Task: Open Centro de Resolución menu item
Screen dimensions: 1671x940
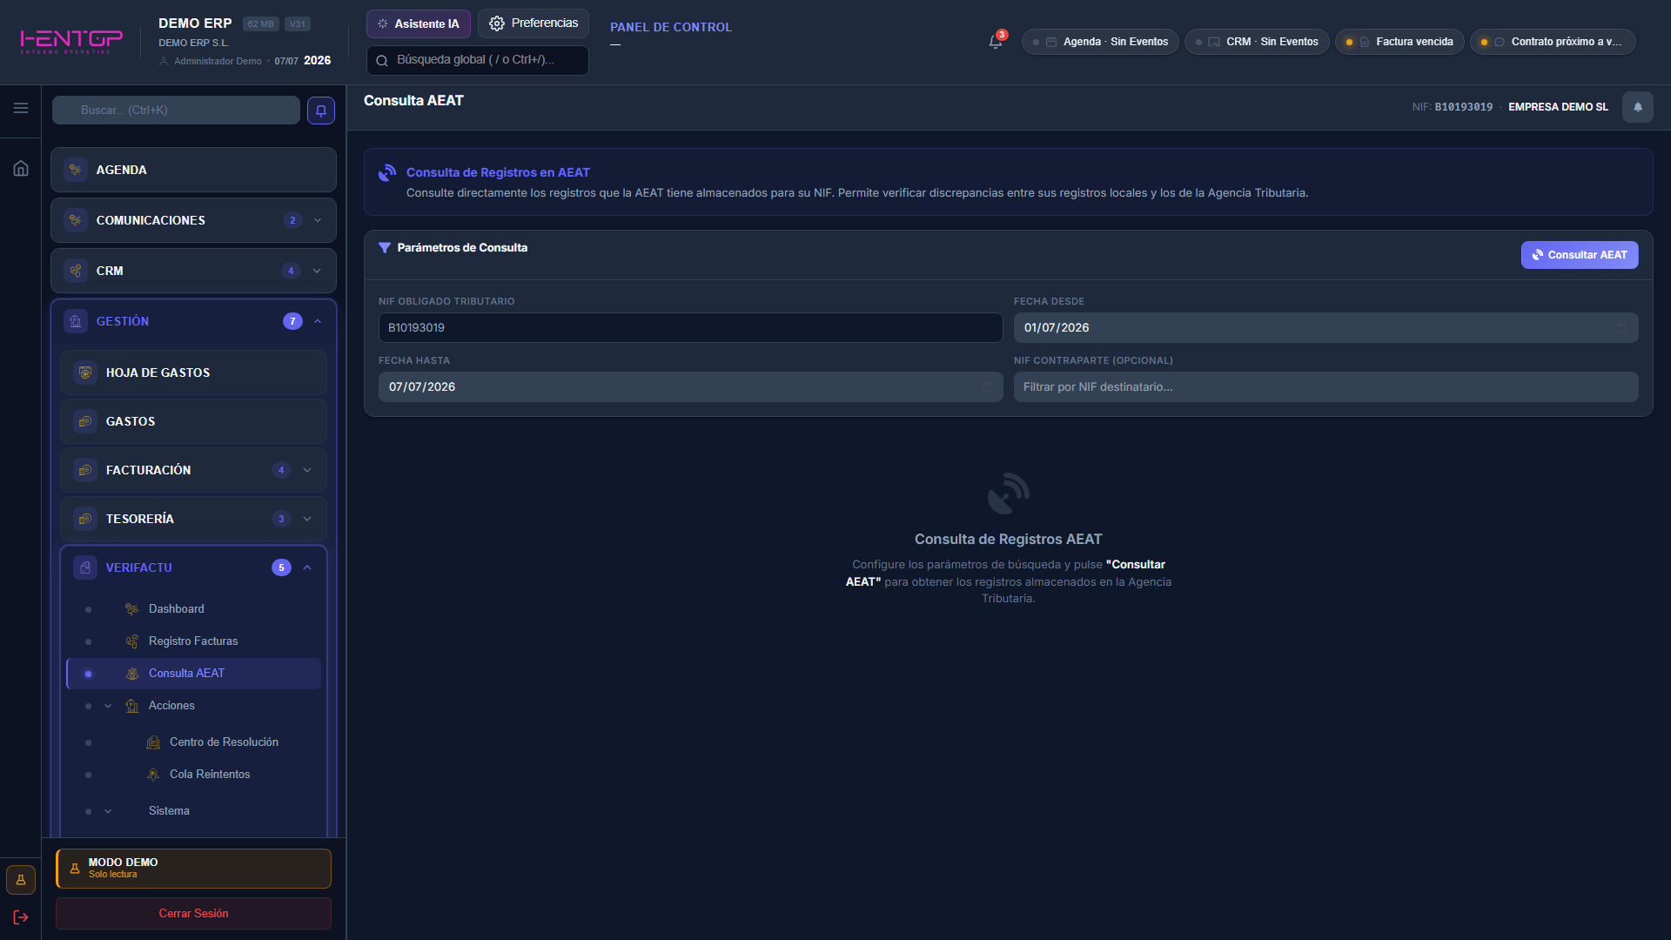Action: point(193,742)
